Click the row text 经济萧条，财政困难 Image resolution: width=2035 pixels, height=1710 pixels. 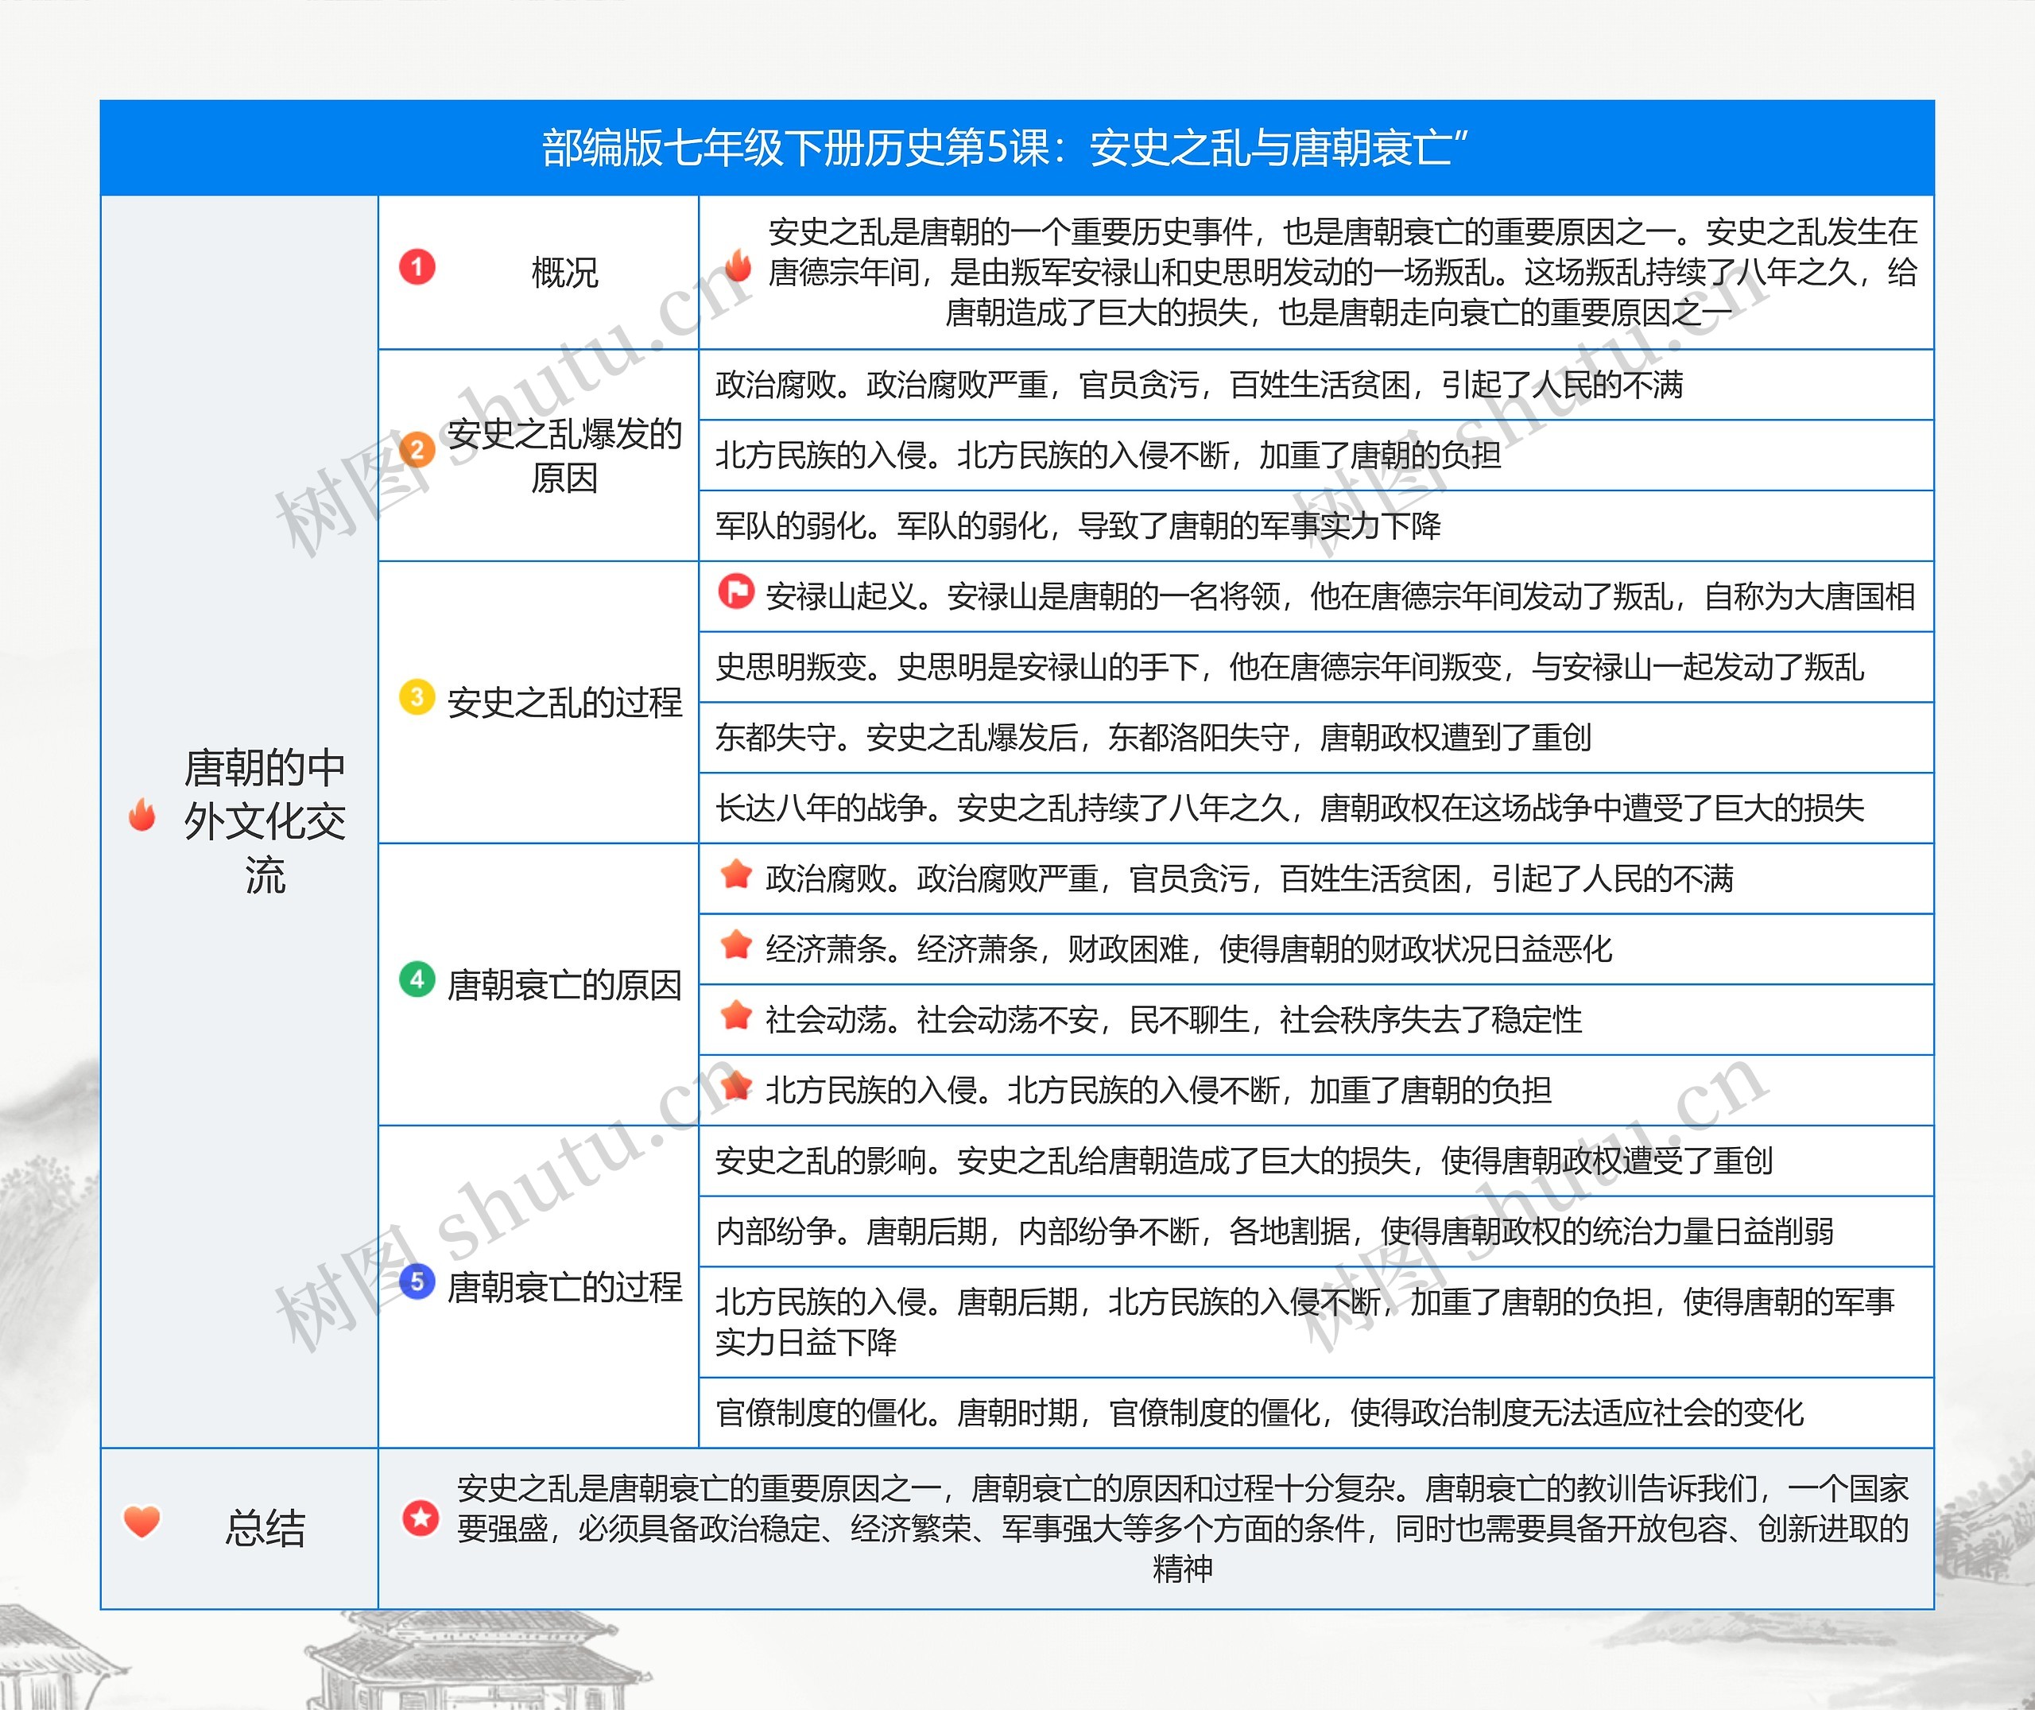coord(1188,949)
